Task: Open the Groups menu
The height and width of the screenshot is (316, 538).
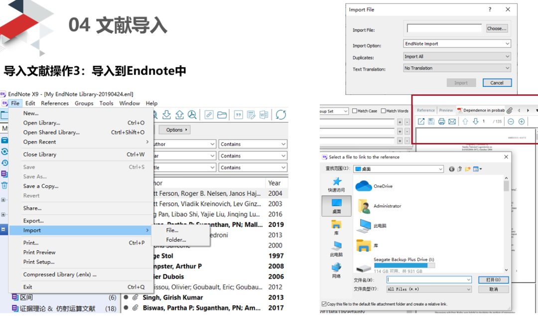Action: 84,103
